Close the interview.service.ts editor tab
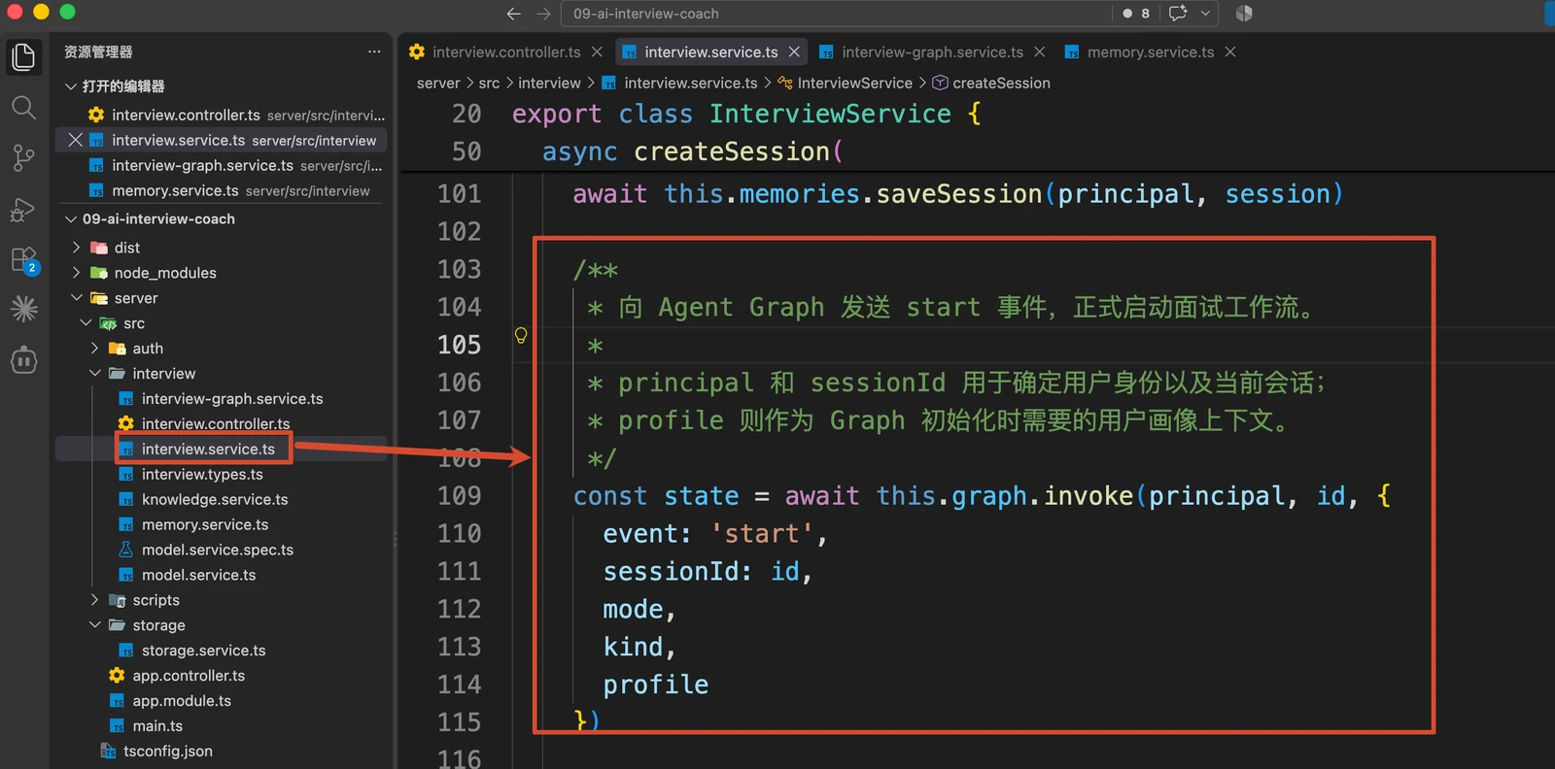This screenshot has width=1555, height=769. point(794,51)
